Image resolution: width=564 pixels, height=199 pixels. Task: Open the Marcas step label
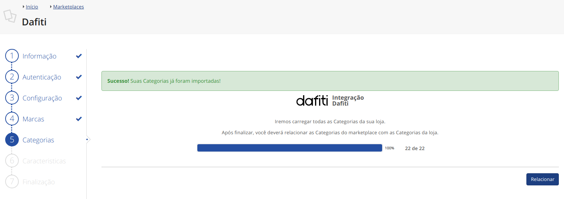coord(33,119)
